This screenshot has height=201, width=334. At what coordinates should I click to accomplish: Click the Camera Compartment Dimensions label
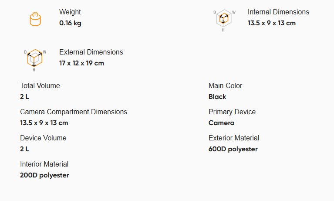[74, 112]
